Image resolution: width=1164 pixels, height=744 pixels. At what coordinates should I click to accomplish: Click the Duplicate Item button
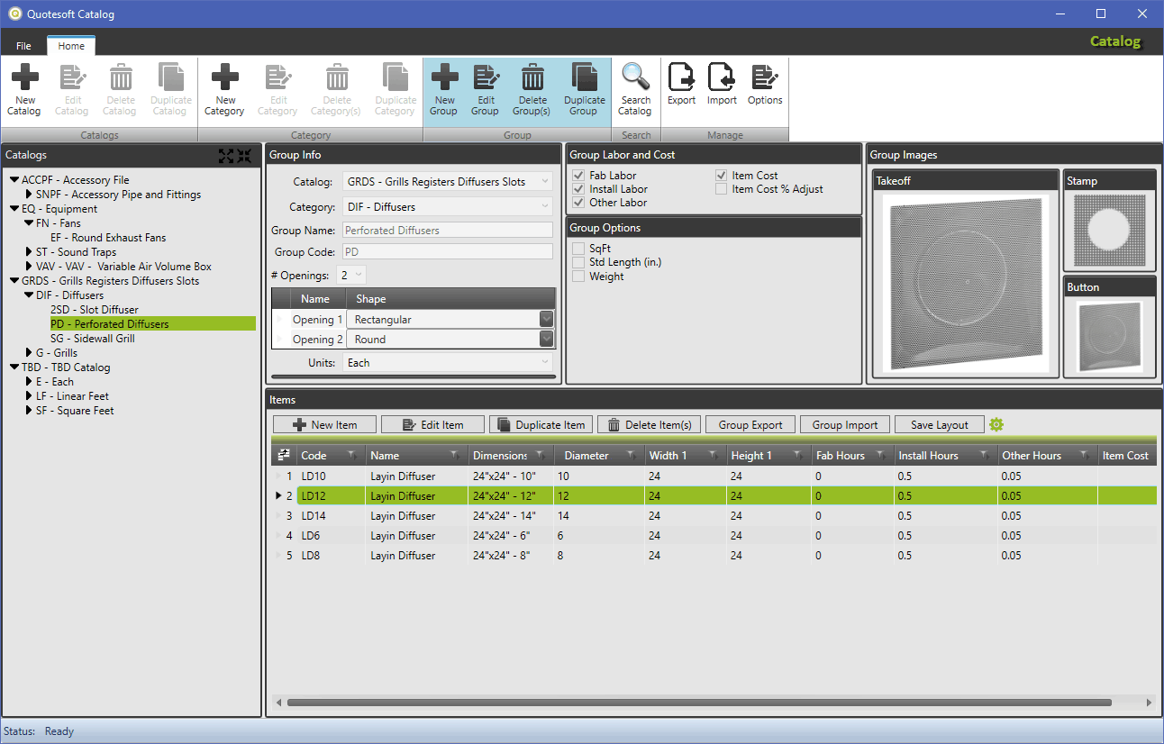541,424
